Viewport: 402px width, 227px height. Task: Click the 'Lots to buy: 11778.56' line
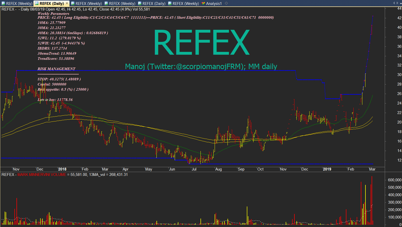tap(55, 100)
